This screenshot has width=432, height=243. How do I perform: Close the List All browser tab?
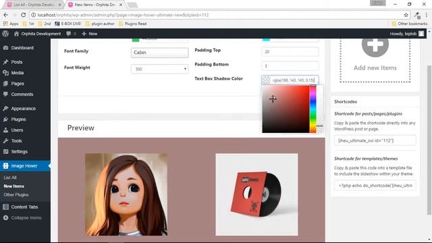pyautogui.click(x=59, y=5)
